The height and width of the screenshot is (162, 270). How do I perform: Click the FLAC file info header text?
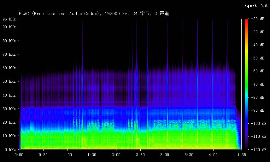coord(96,14)
